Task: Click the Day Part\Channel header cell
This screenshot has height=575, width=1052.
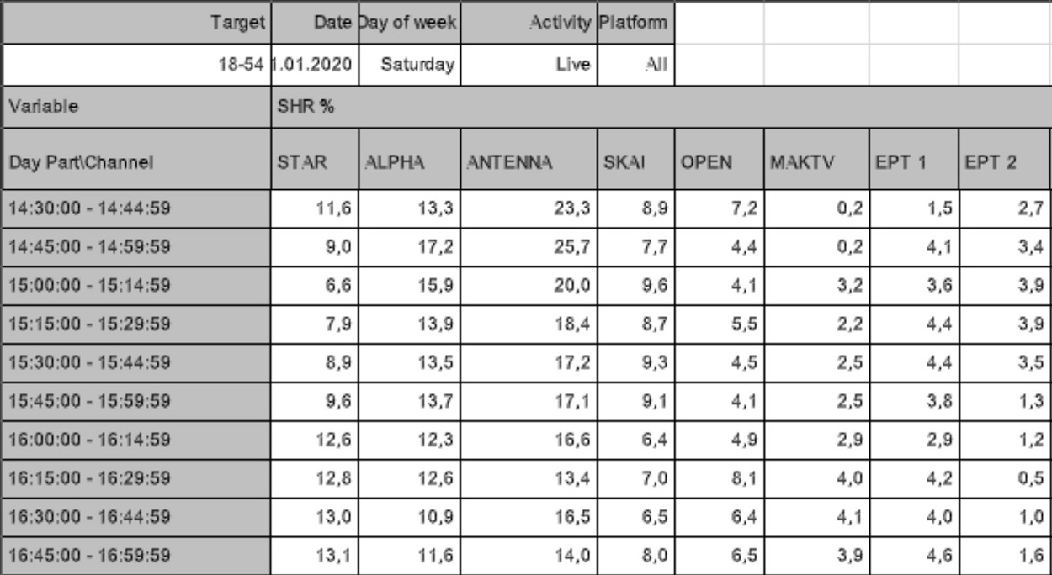Action: (x=136, y=157)
